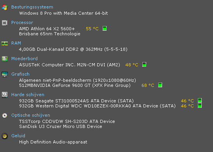Open the Geluid section link
Image resolution: width=213 pixels, height=152 pixels.
(x=18, y=136)
